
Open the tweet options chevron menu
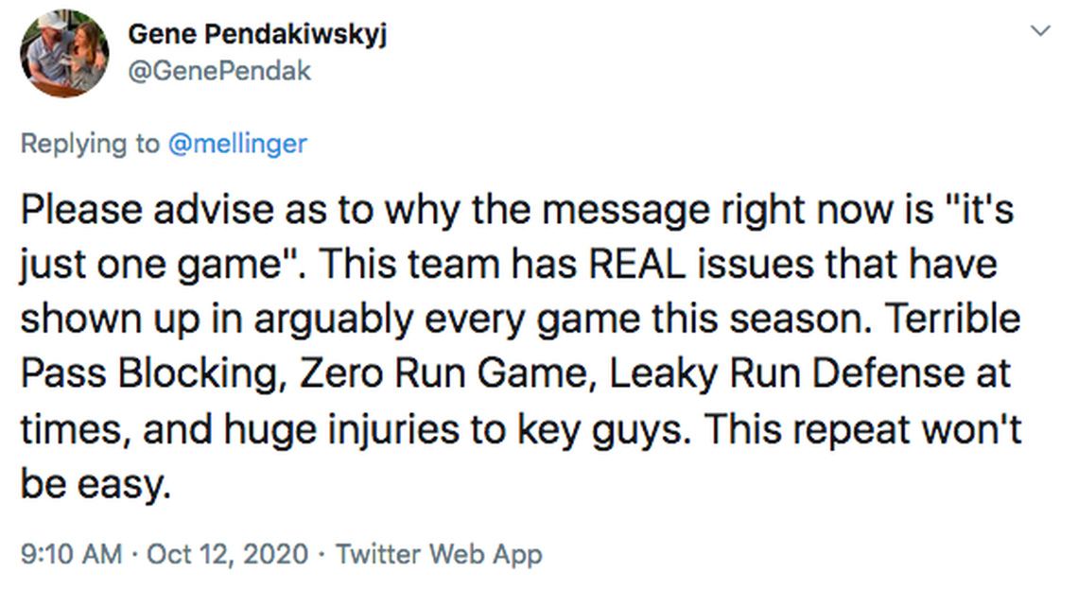click(1040, 32)
